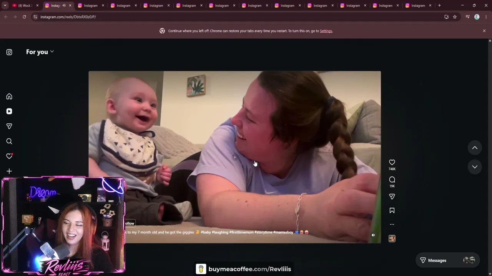Open the reel's more options menu
492x276 pixels.
(392, 224)
